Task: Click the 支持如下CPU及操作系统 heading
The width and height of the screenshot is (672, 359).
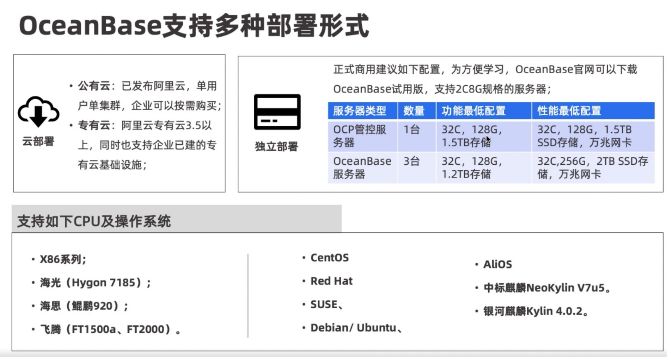Action: tap(94, 221)
